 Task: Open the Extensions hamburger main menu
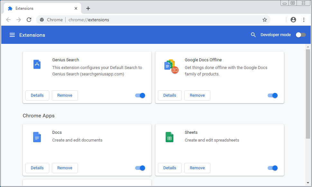coord(12,35)
